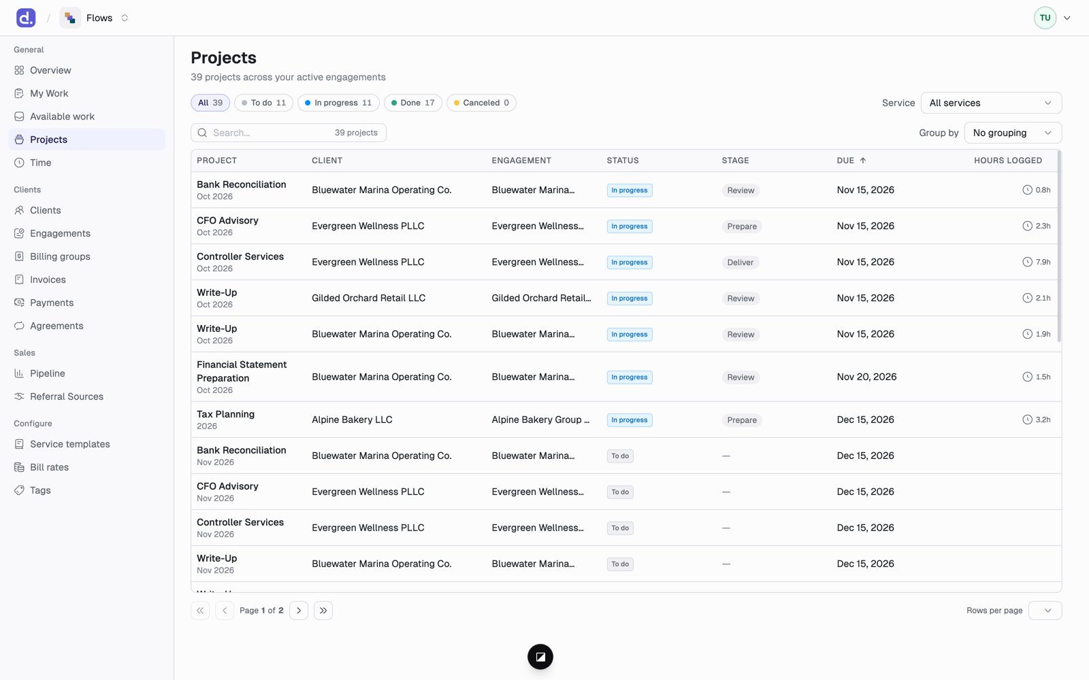The height and width of the screenshot is (680, 1089).
Task: Open Tags configuration
Action: pos(87,490)
